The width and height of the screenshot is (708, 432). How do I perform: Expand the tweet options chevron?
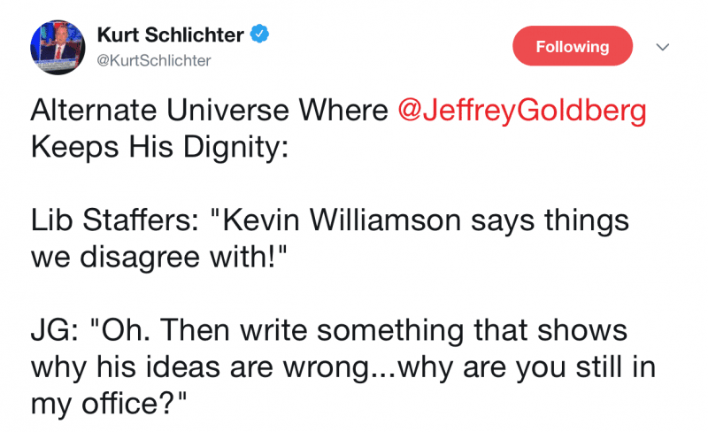pos(661,47)
